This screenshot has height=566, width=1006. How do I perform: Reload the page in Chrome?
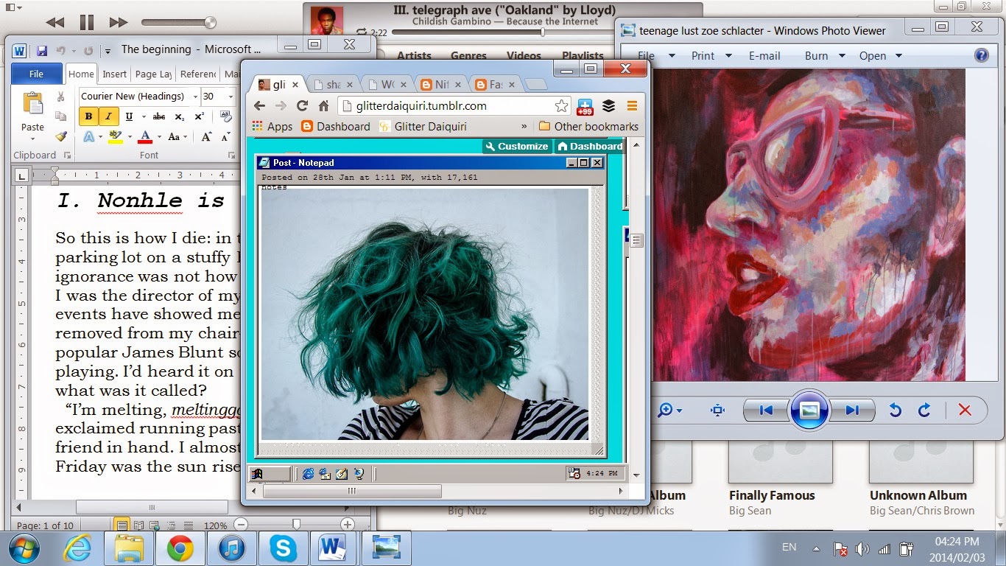point(302,106)
